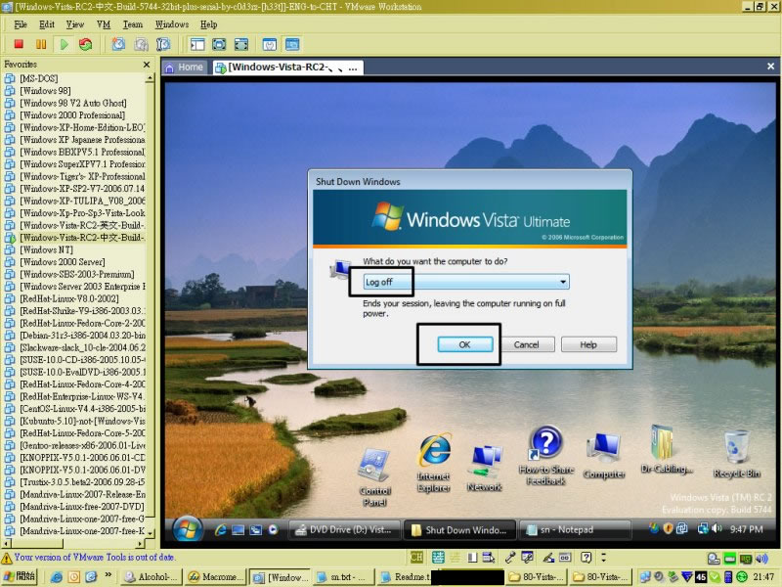Select the Windows-Vista-RC2 VM tab
This screenshot has width=782, height=587.
286,68
